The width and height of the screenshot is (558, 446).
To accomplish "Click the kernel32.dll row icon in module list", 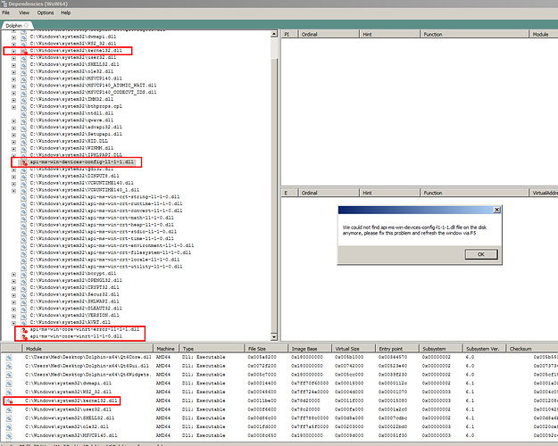I will (8, 401).
